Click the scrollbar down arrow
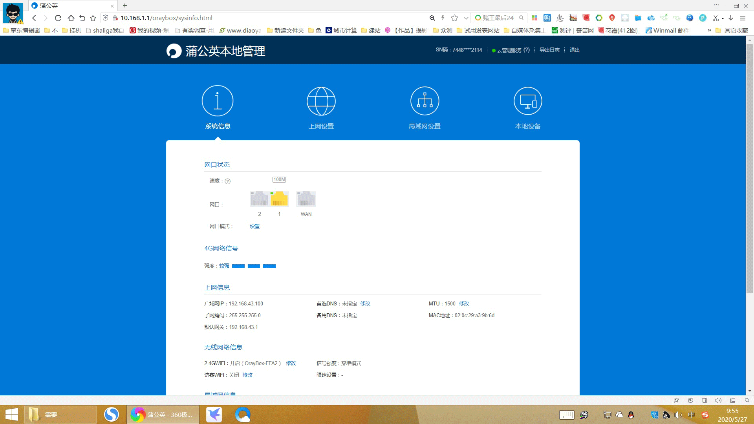The height and width of the screenshot is (424, 754). click(750, 391)
